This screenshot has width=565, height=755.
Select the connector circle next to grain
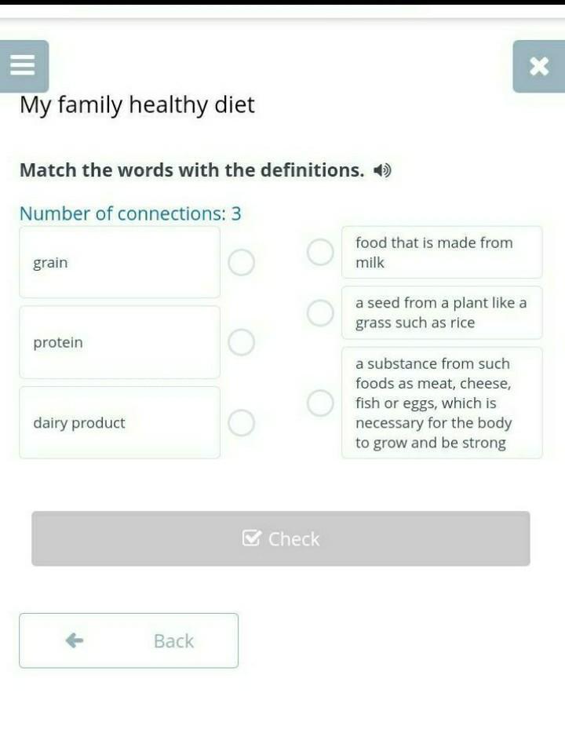(x=242, y=263)
